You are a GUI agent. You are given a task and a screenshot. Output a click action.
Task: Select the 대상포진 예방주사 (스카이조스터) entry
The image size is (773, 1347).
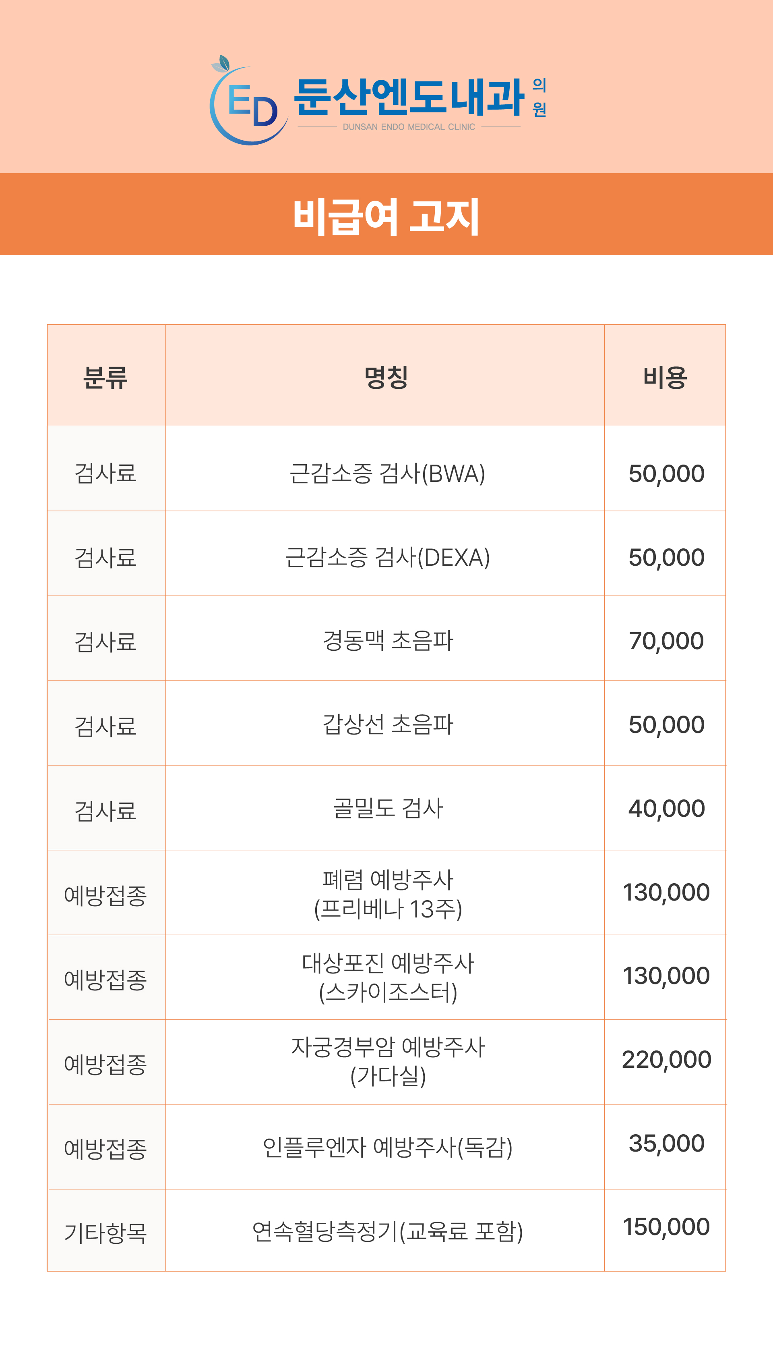pos(388,978)
